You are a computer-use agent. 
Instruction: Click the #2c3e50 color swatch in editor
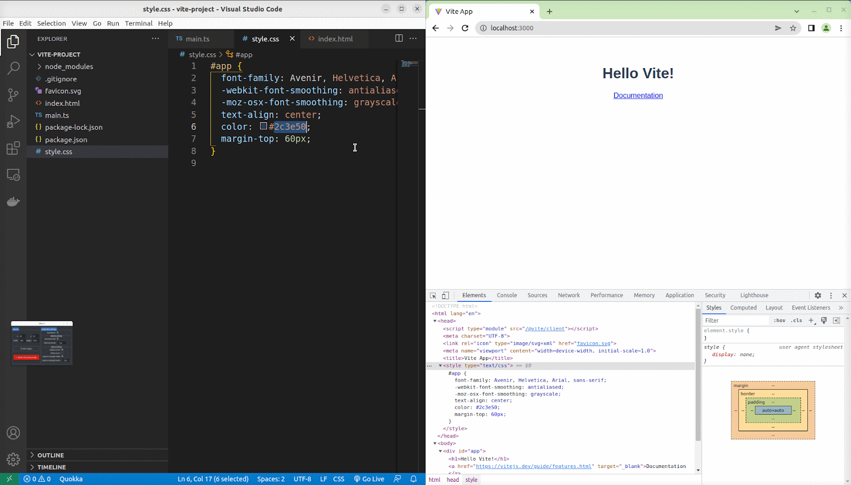(x=263, y=126)
